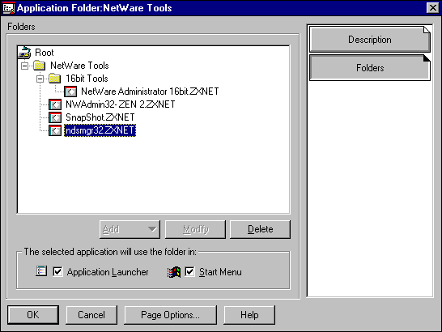Click the Help button
This screenshot has height=332, width=442.
point(249,315)
